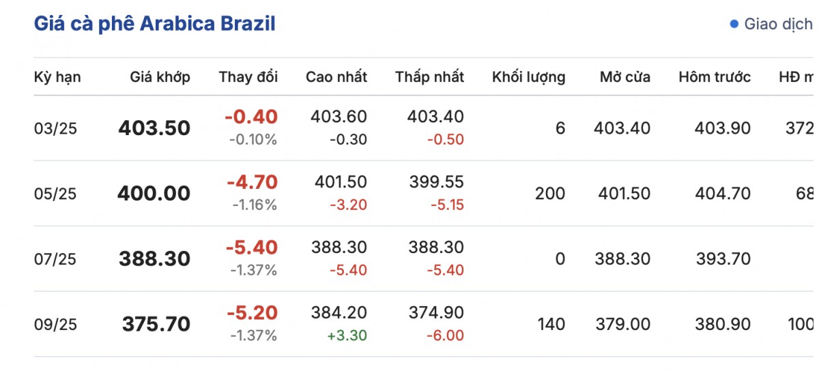This screenshot has height=371, width=819.
Task: Open the Giá cà phê Arabica Brazil heading
Action: 155,24
